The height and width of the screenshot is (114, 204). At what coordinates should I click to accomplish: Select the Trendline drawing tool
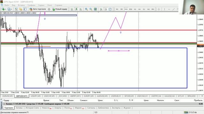click(x=173, y=9)
